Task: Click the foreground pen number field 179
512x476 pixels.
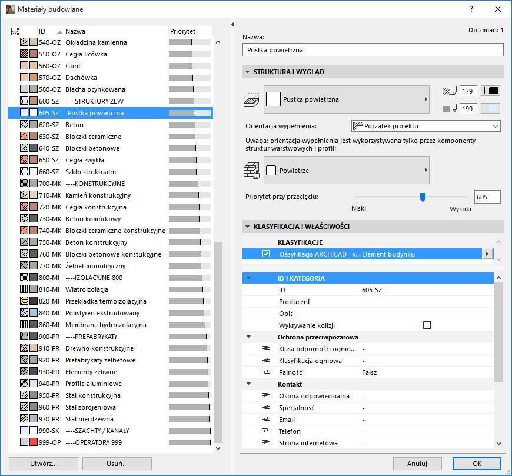Action: (x=468, y=91)
